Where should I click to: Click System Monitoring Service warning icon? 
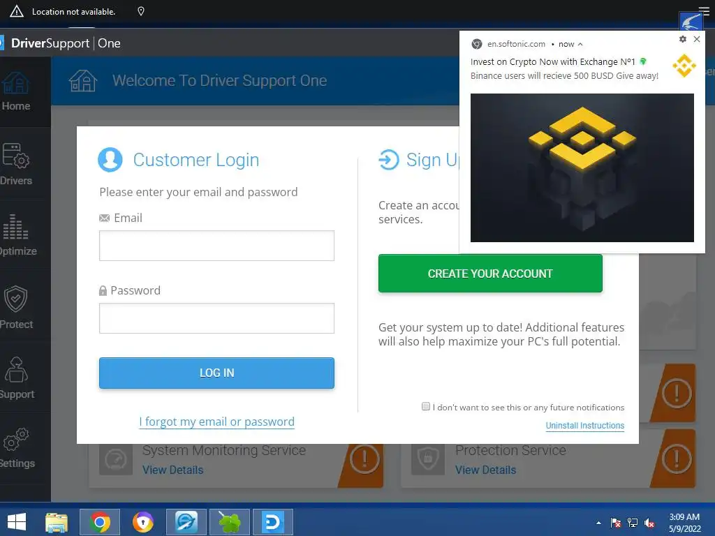[364, 459]
